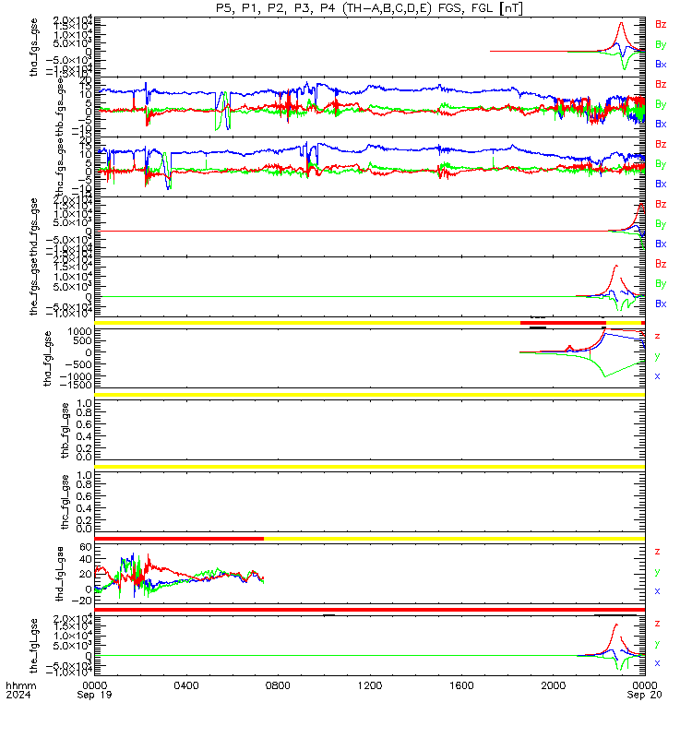Click yellow bar above thb_fgl_gse panel
692x738 pixels.
tap(370, 395)
